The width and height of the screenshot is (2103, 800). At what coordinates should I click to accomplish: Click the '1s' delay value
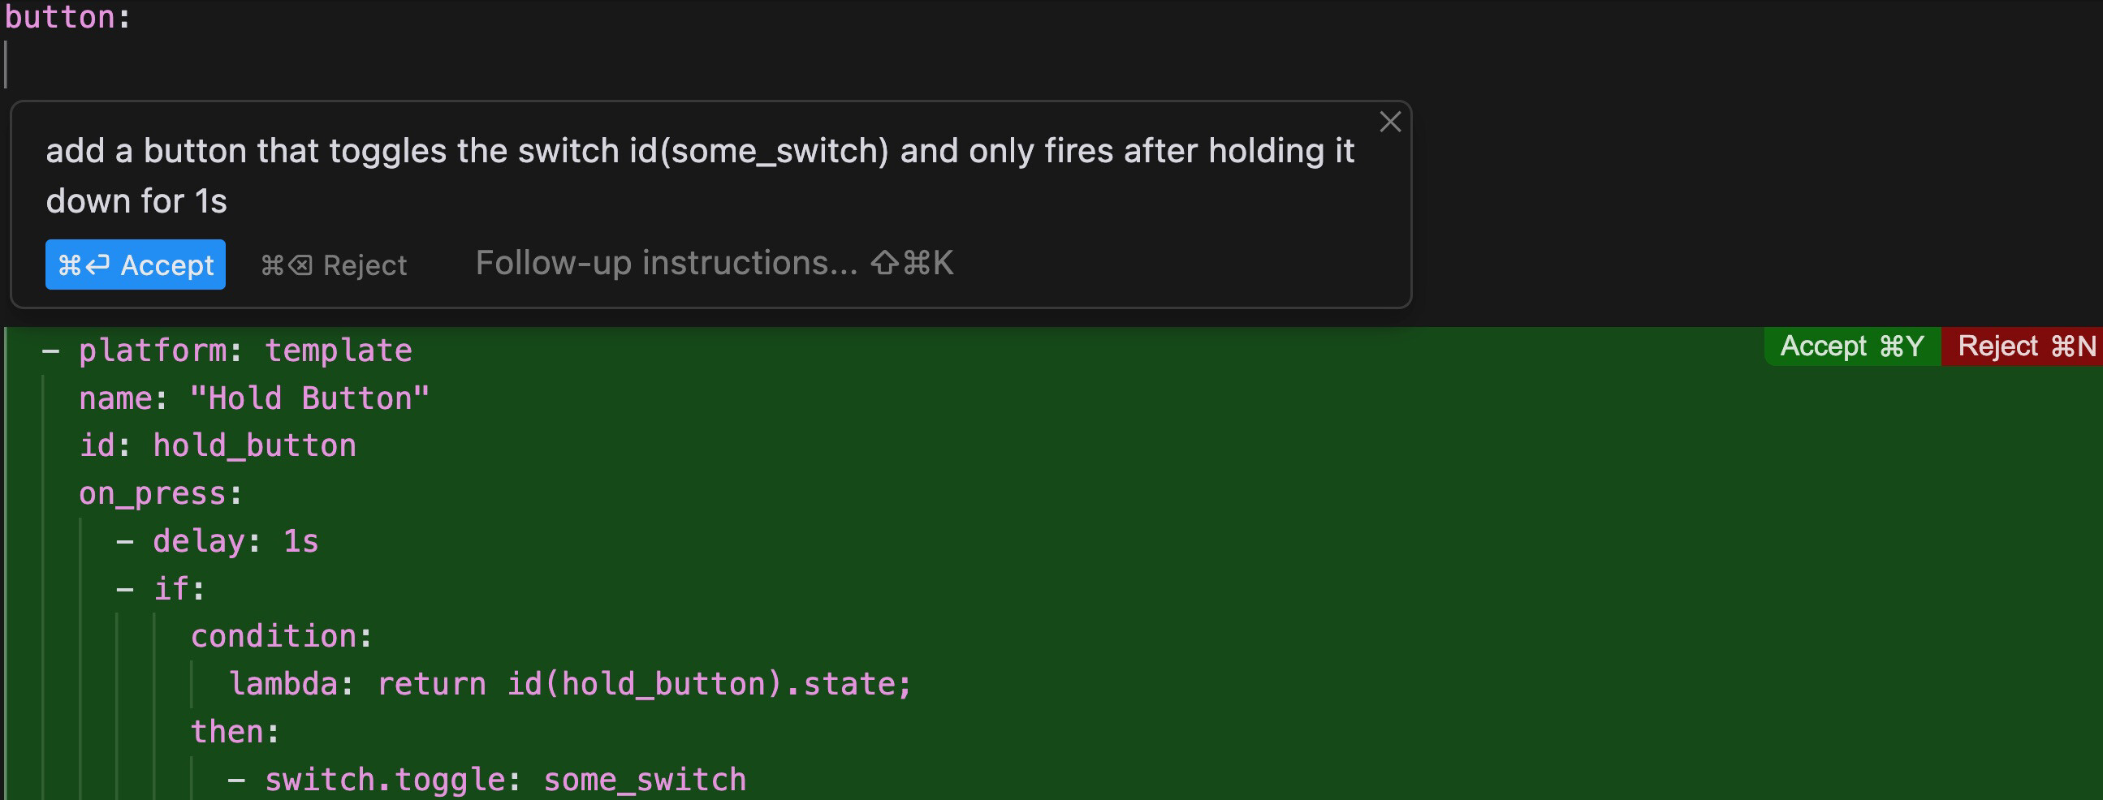point(300,541)
